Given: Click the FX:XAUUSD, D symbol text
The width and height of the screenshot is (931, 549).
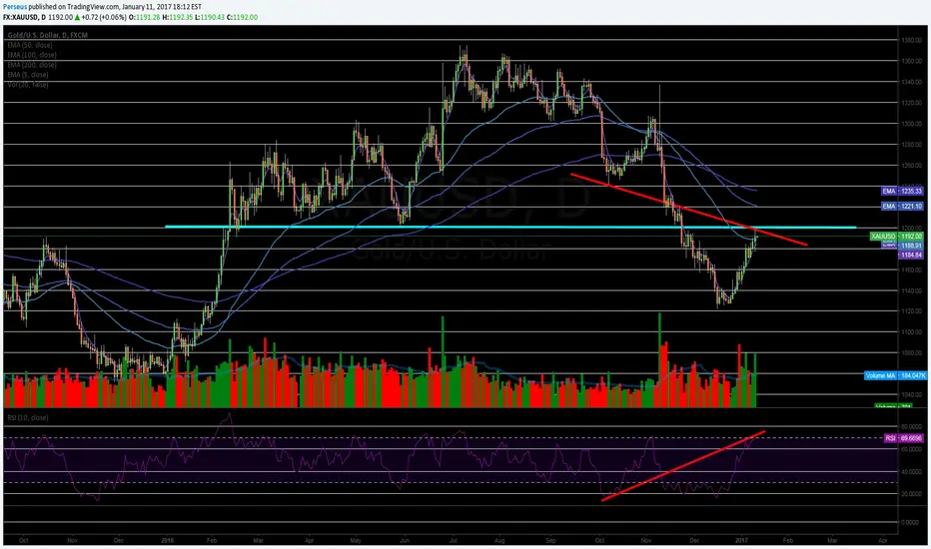Looking at the screenshot, I should [x=24, y=17].
